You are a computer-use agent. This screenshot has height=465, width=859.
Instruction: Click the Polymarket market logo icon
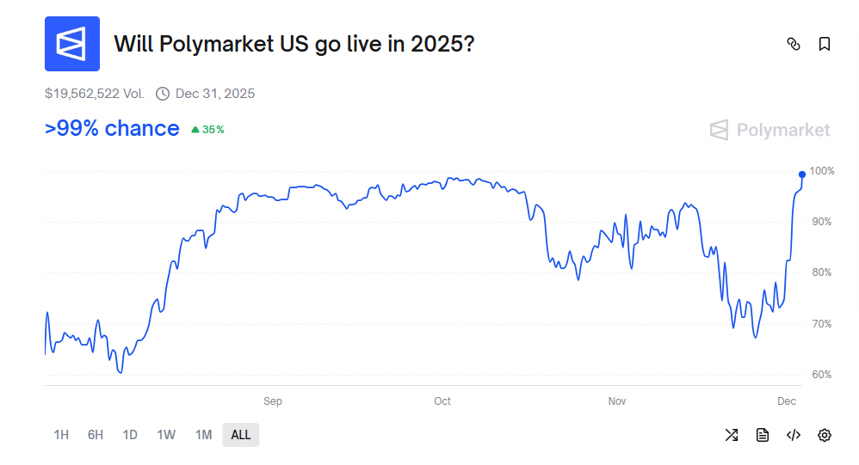[x=72, y=44]
